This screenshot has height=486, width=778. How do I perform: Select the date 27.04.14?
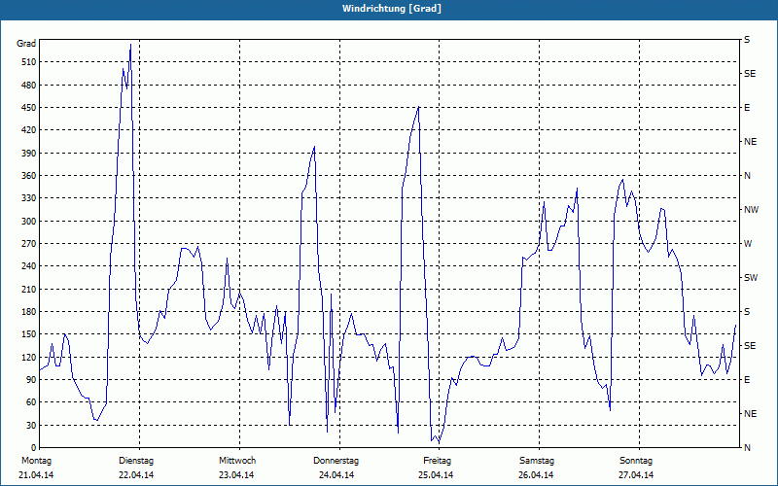(x=636, y=475)
